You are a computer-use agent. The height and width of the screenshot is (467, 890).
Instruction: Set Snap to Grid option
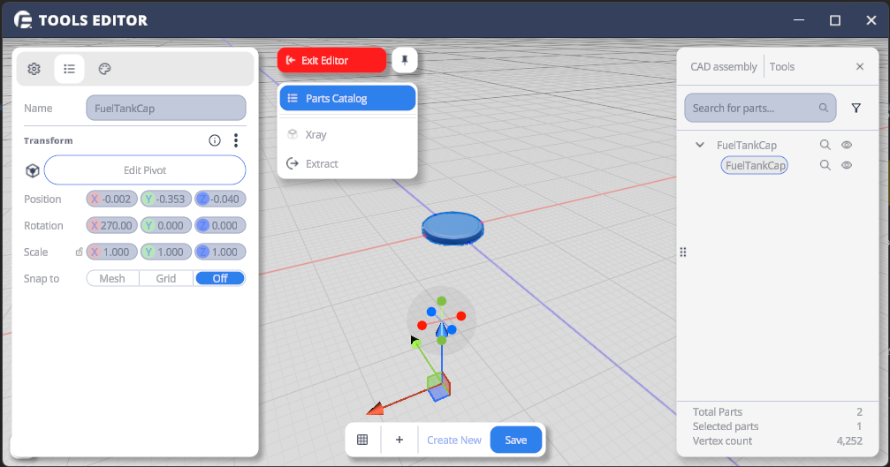click(166, 278)
